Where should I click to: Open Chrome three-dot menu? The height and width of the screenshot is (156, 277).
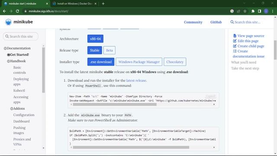point(273,11)
